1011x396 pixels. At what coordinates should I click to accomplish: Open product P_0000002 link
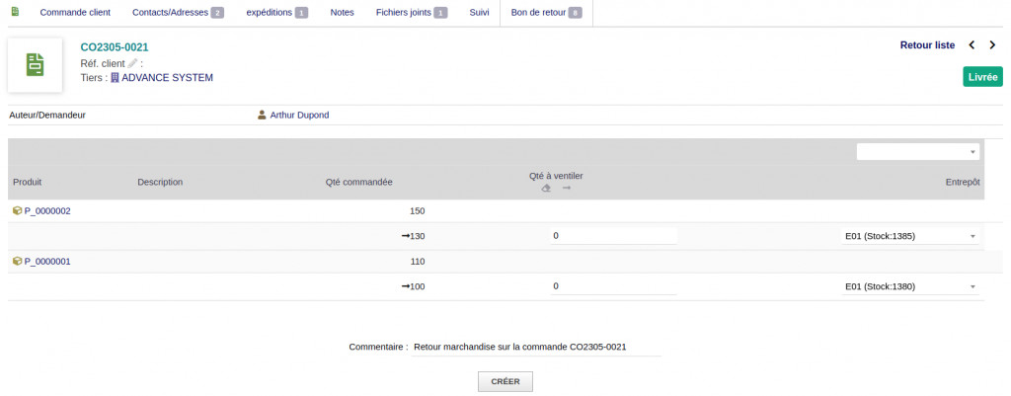46,210
